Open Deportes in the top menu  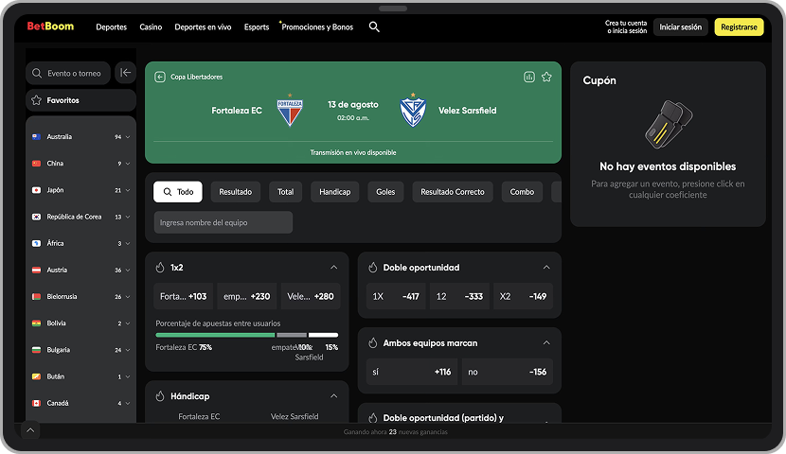[112, 27]
